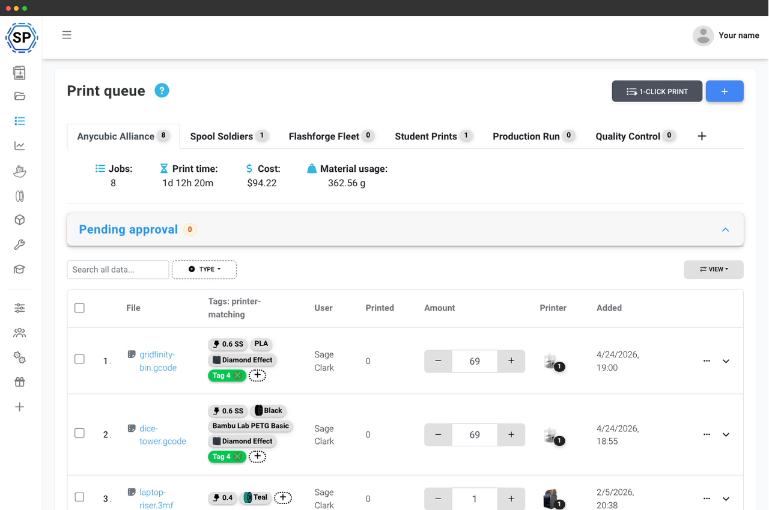769x510 pixels.
Task: Click the Pending approval heading
Action: coord(129,229)
